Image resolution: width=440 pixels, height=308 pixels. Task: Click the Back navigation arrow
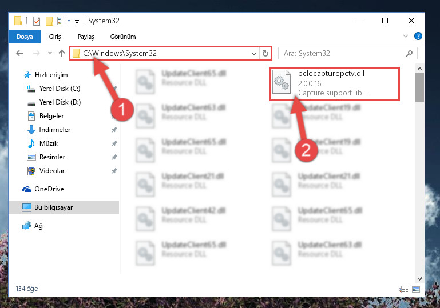coord(19,53)
